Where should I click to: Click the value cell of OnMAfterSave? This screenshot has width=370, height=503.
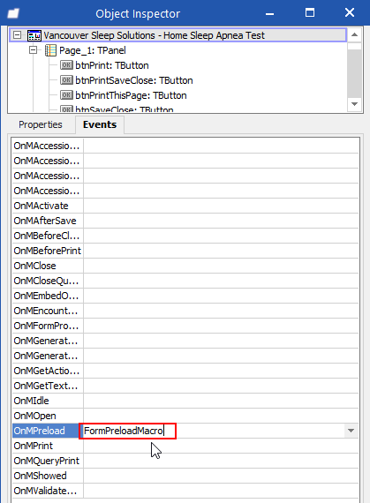point(221,221)
